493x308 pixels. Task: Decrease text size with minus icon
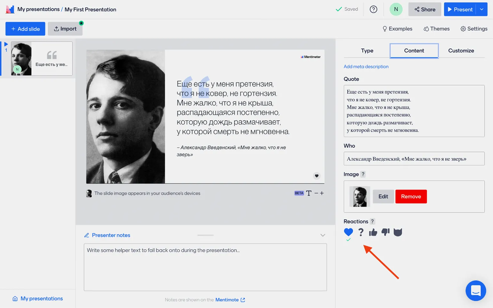pos(316,193)
